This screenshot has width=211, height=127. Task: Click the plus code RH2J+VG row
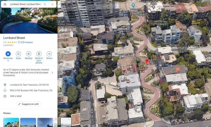pyautogui.click(x=29, y=90)
